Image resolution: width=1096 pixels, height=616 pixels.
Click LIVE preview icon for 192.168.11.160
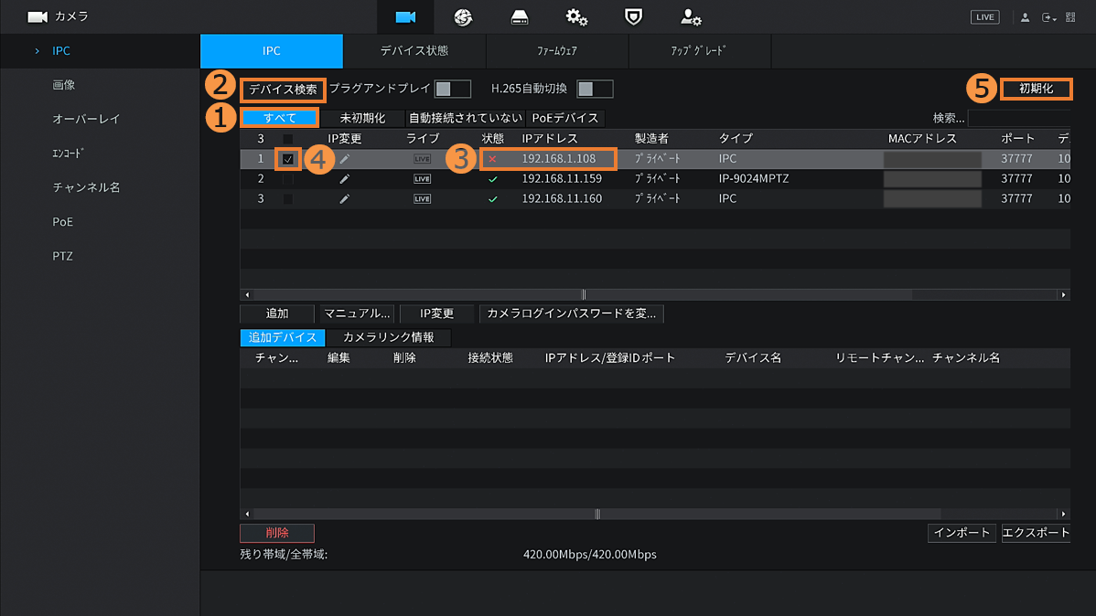click(x=421, y=198)
